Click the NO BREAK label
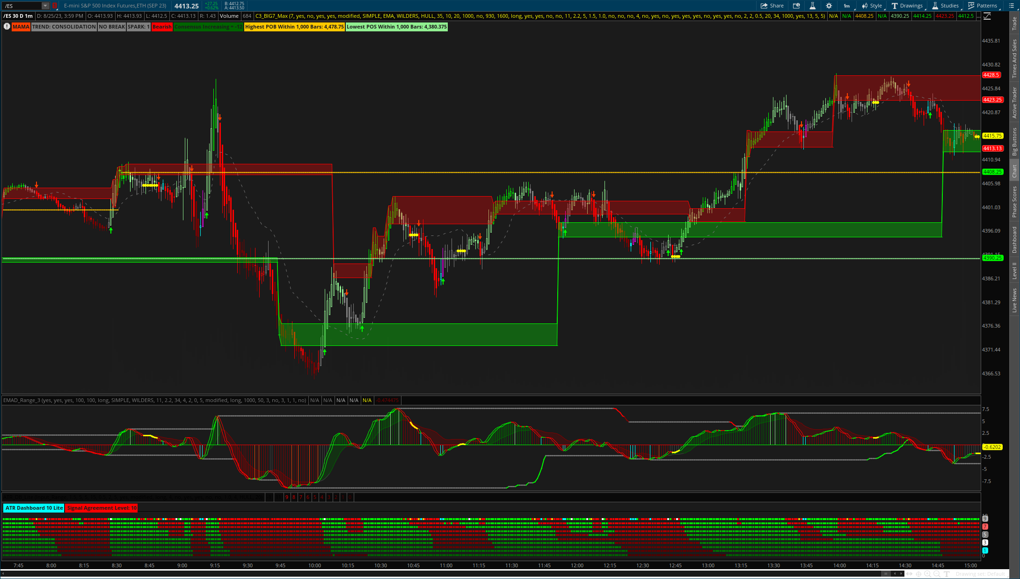 coord(112,27)
